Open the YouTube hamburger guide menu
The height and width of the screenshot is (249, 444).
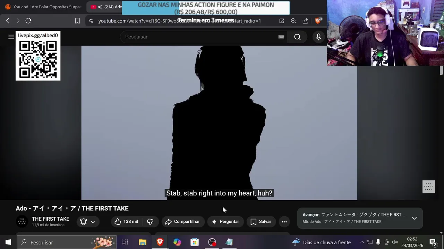(11, 37)
